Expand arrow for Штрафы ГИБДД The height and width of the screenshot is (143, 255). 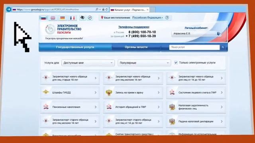96,93
